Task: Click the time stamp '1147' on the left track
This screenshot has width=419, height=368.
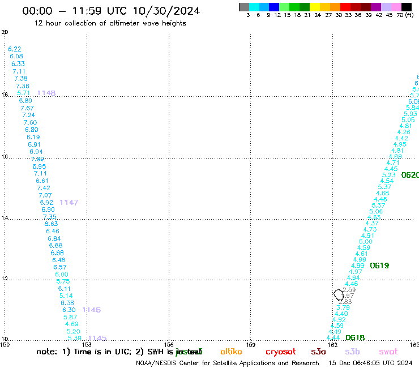Action: pyautogui.click(x=69, y=203)
